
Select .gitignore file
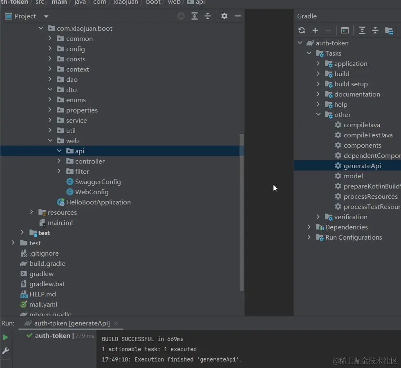[39, 254]
